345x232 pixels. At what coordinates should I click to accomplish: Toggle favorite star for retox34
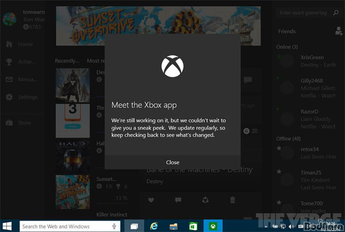[279, 148]
